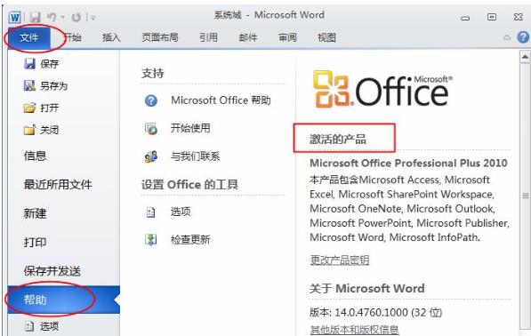Open 开始使用 under 支持

pos(190,128)
